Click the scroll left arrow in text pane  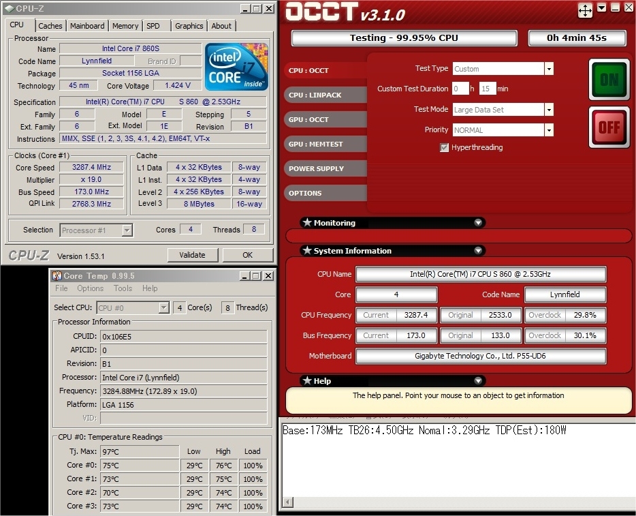[x=287, y=502]
